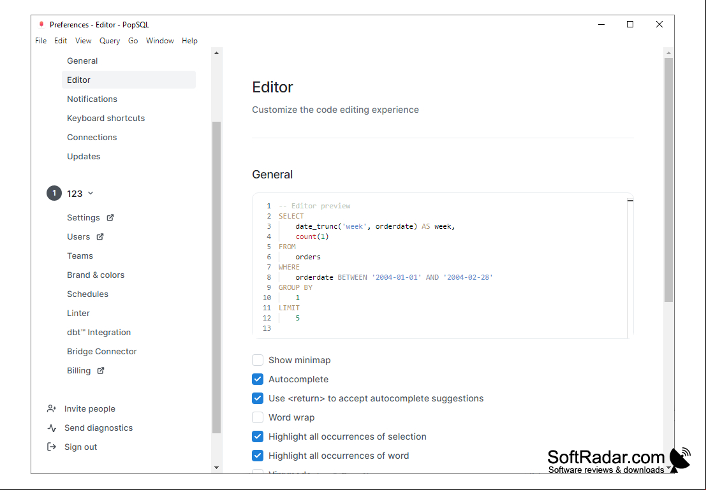Open the File menu
This screenshot has height=490, width=706.
click(x=41, y=41)
